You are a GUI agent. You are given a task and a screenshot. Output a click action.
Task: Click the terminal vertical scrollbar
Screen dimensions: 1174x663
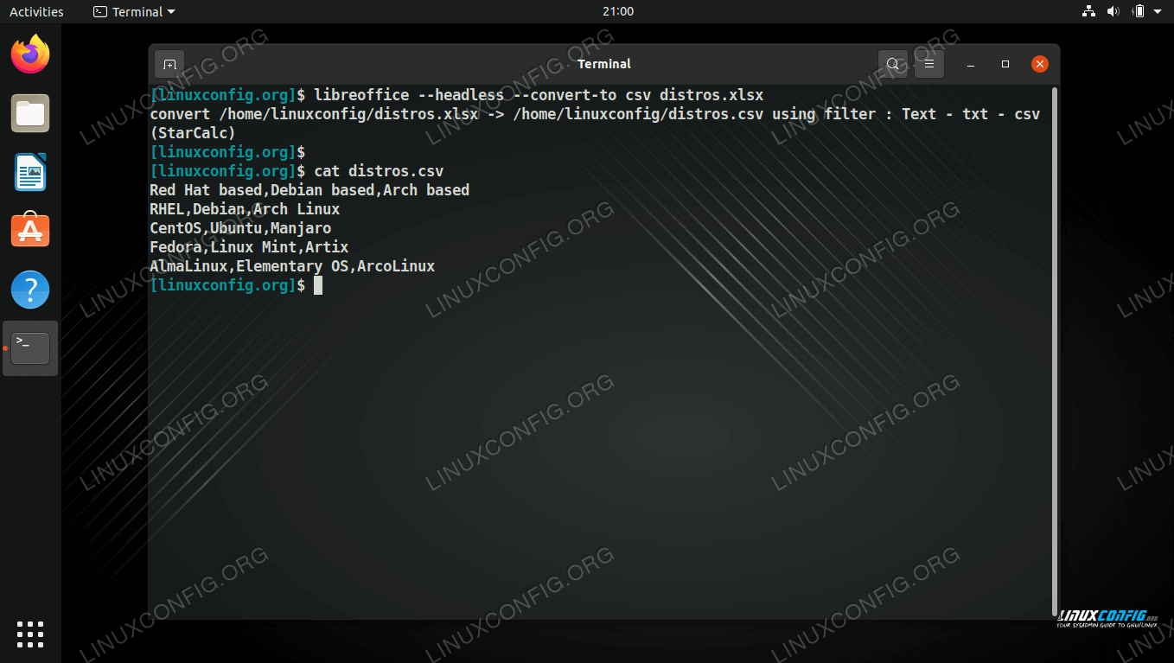(1055, 346)
